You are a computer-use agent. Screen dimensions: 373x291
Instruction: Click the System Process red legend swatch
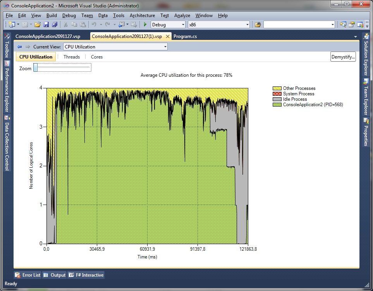pyautogui.click(x=277, y=94)
